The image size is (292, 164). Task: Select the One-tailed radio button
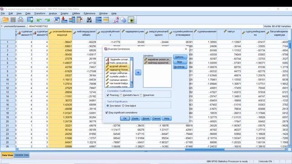coord(123,106)
